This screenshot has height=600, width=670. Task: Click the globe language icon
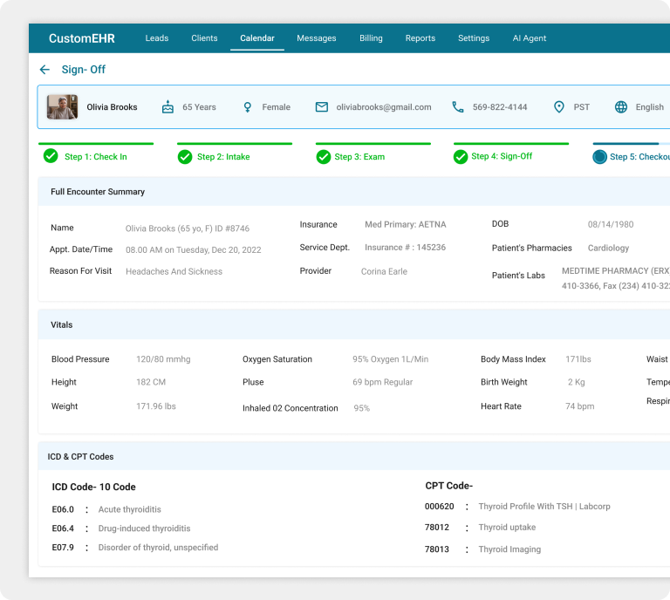[621, 107]
